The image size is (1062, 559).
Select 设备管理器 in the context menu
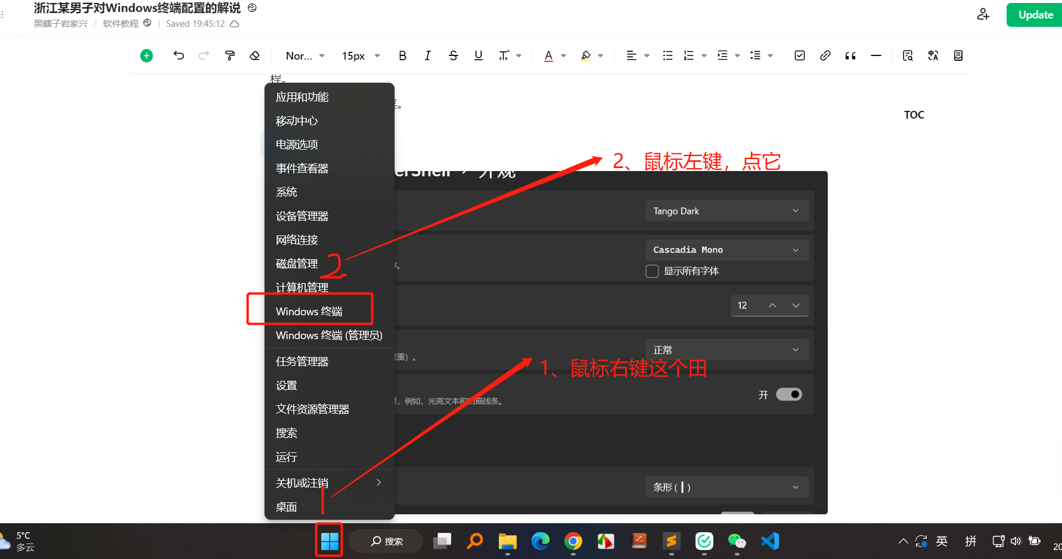coord(330,216)
